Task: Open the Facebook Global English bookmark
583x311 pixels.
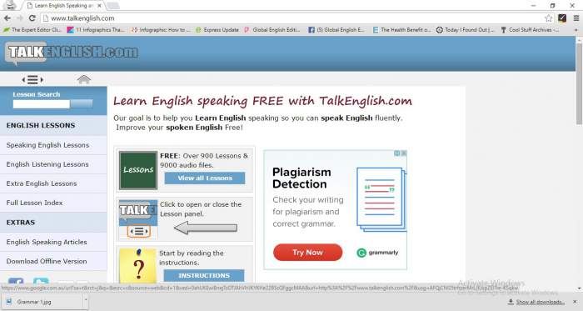Action: tap(336, 30)
